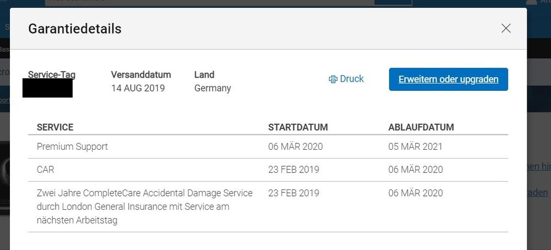This screenshot has height=250, width=551.
Task: Close the Garantiedetails dialog
Action: [506, 29]
